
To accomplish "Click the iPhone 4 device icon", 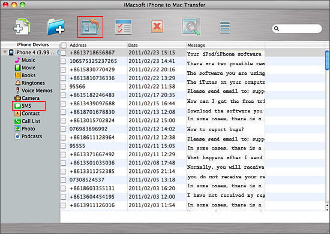I will click(x=11, y=52).
